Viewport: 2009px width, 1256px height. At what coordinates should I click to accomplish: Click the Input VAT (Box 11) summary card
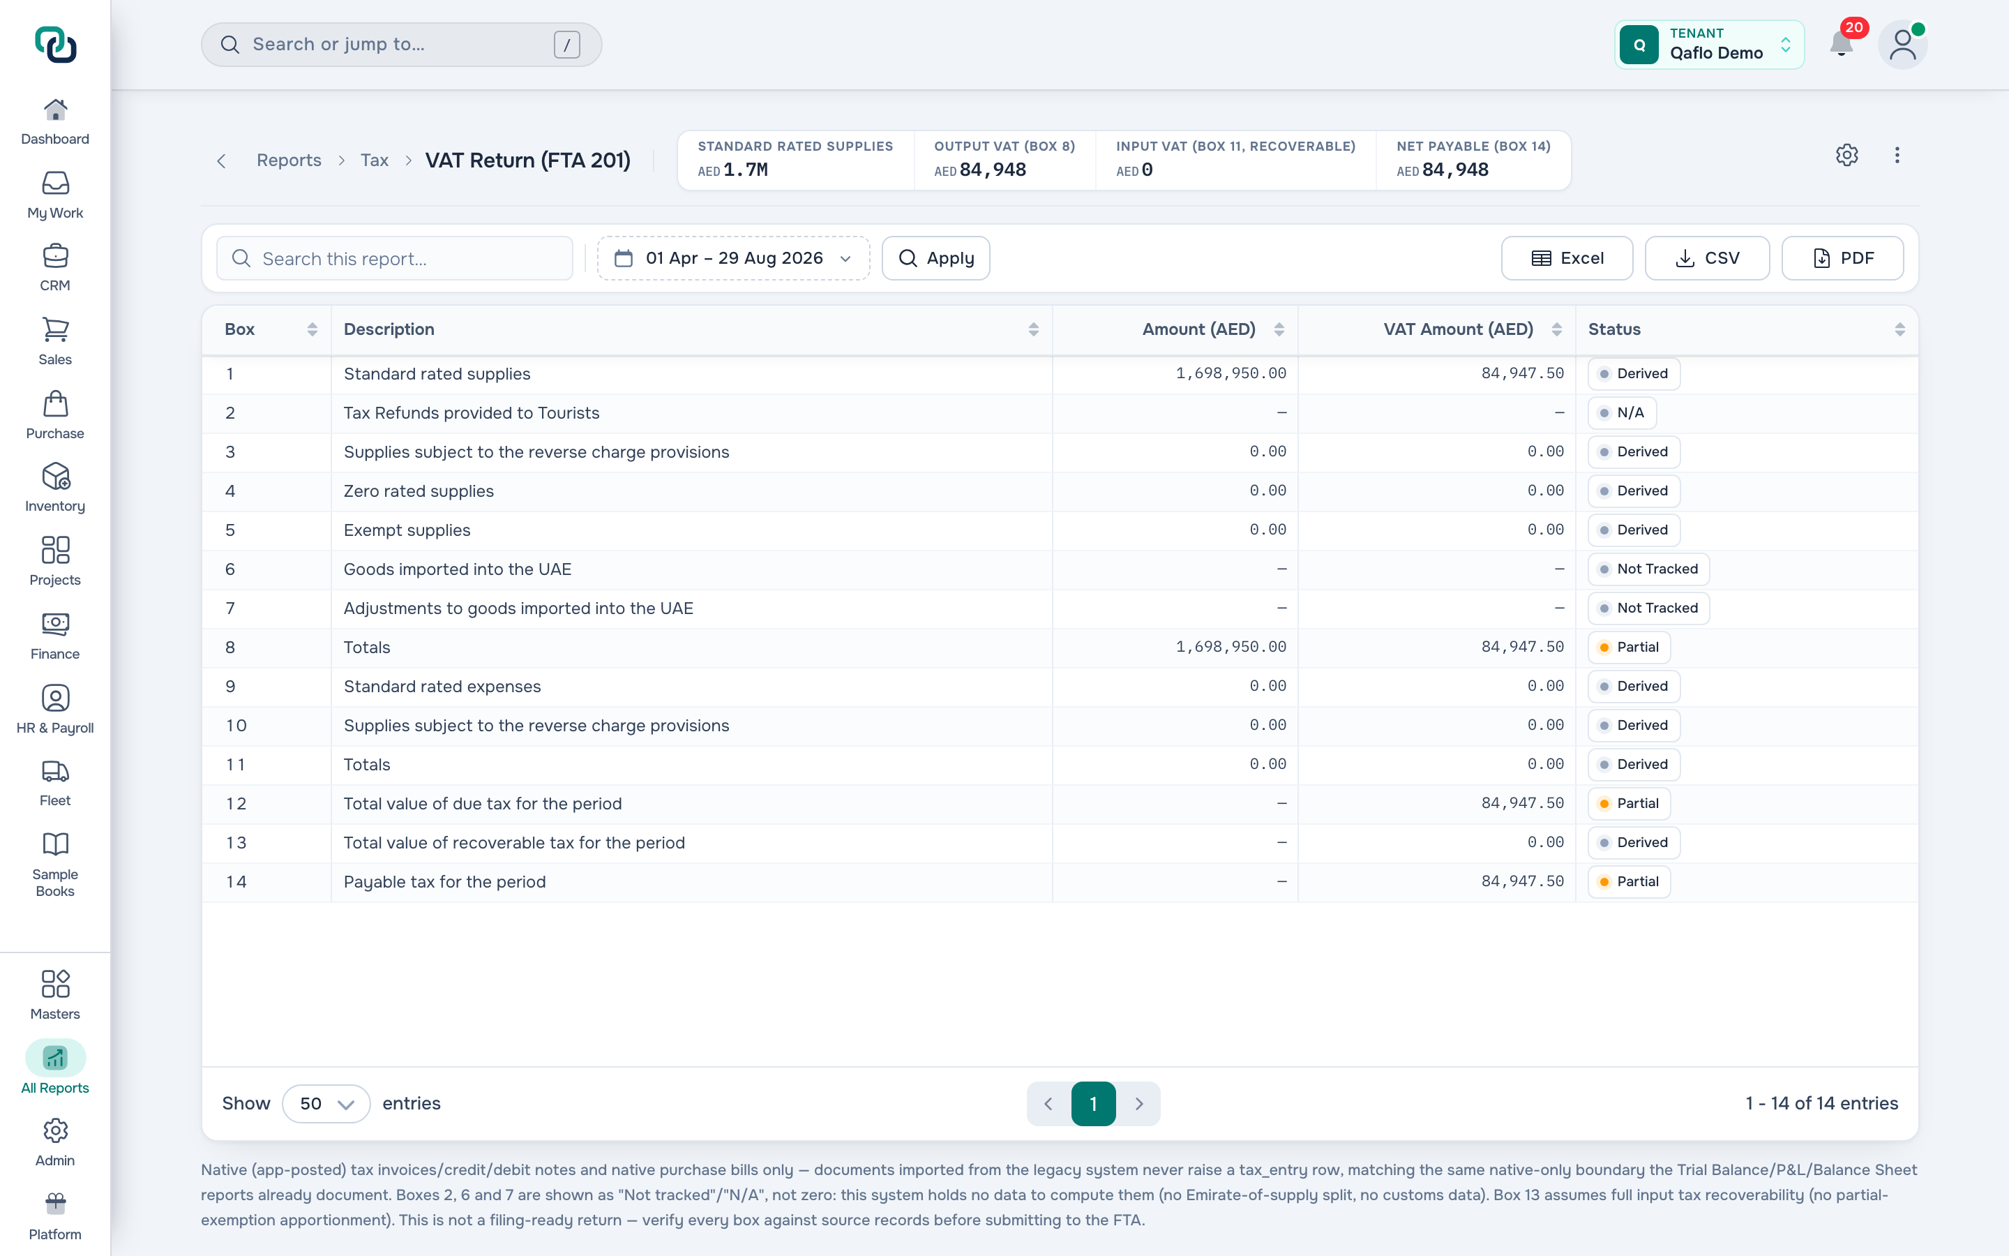(x=1235, y=160)
